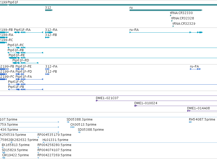The height and width of the screenshot is (159, 217).
Task: Select transcript 312-RA
Action: [49, 32]
